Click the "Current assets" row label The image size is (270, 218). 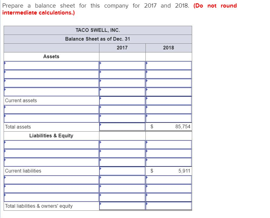[21, 100]
